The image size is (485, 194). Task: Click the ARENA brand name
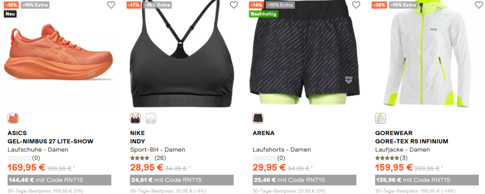tap(263, 133)
